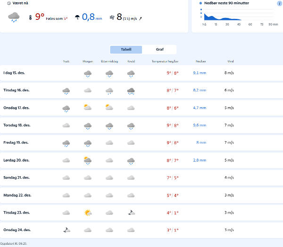Image resolution: width=283 pixels, height=247 pixels.
Task: Expand the I dag 15. des. row
Action: (141, 73)
